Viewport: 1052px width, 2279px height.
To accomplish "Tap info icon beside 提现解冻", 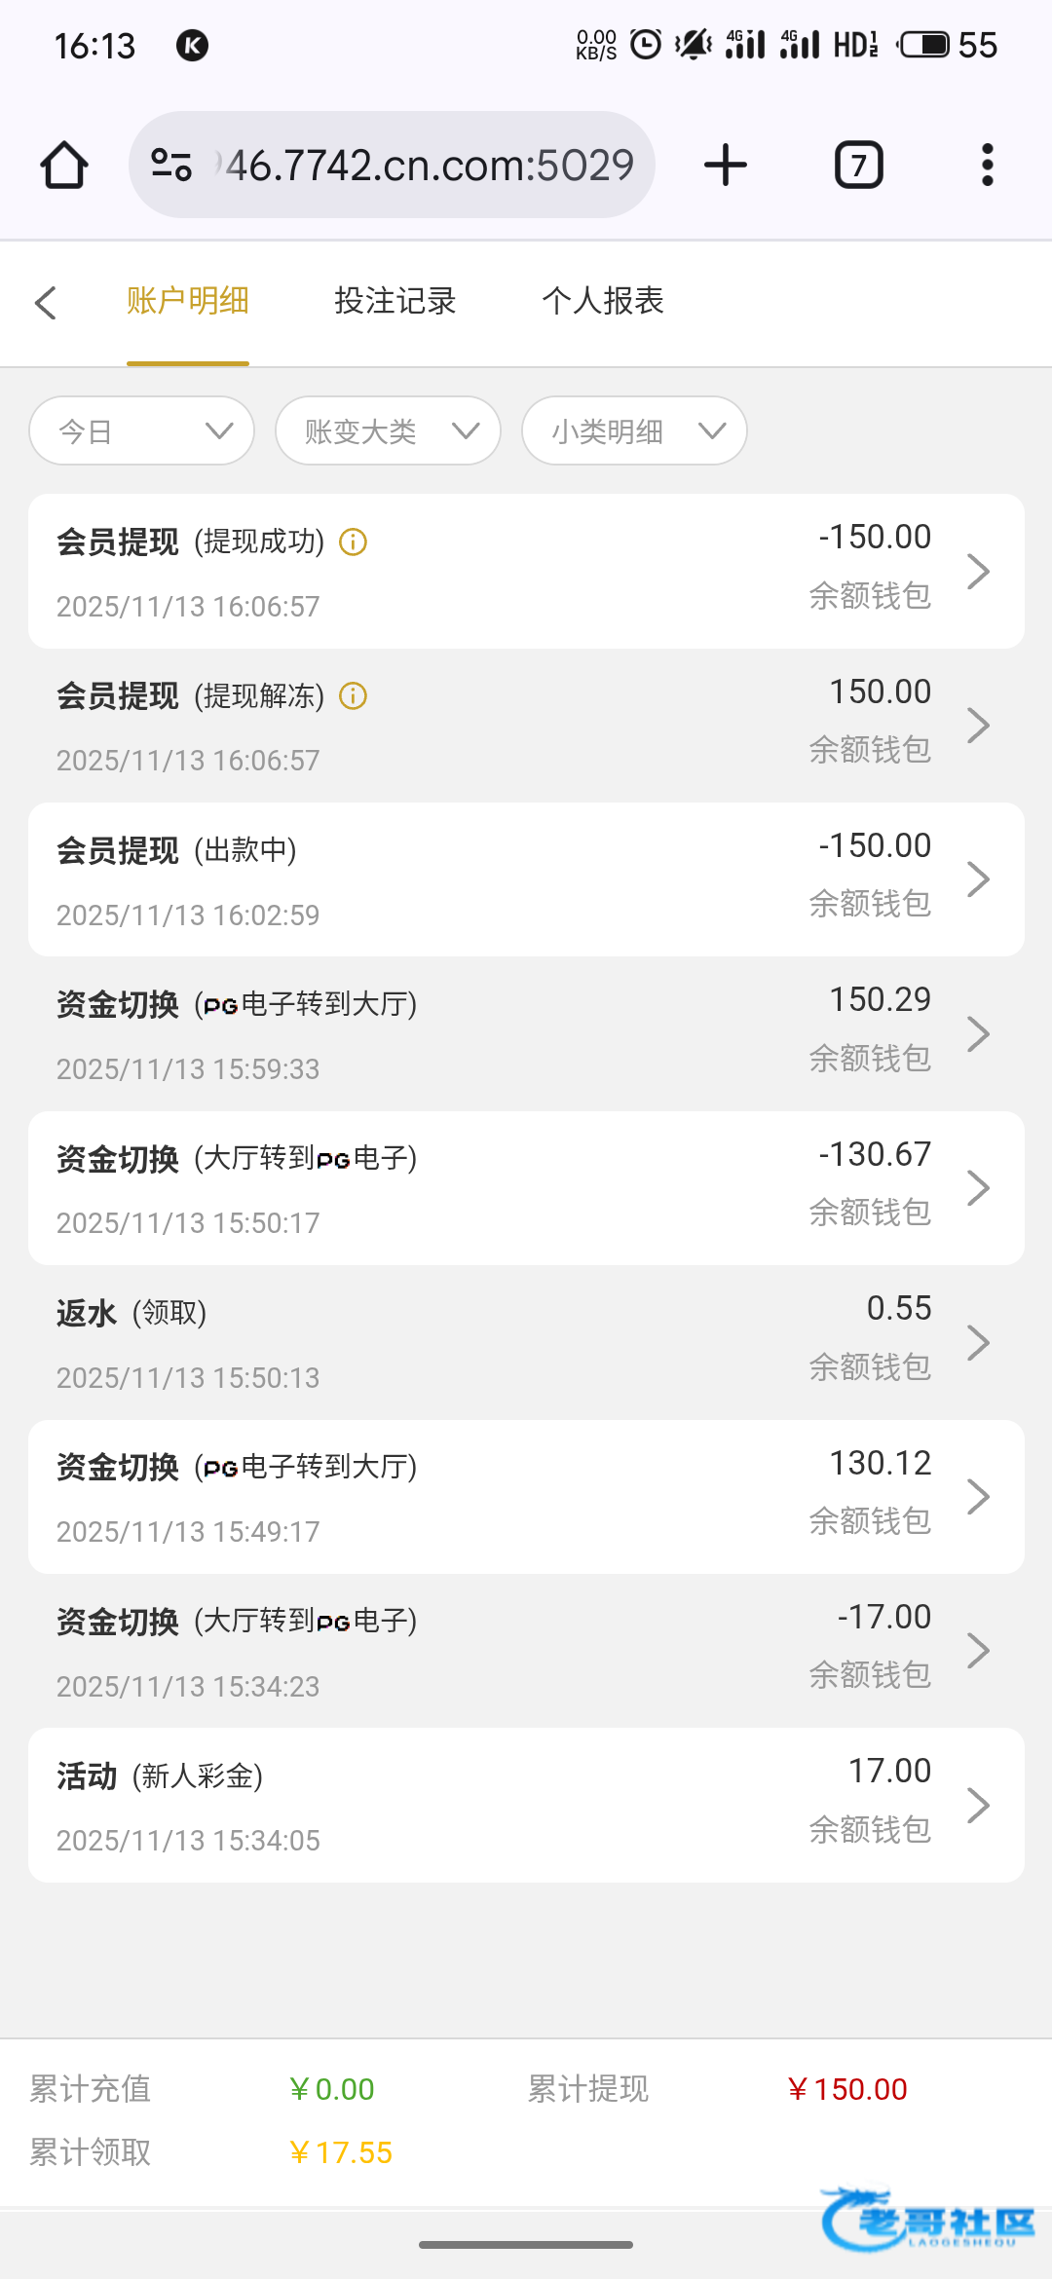I will (353, 696).
